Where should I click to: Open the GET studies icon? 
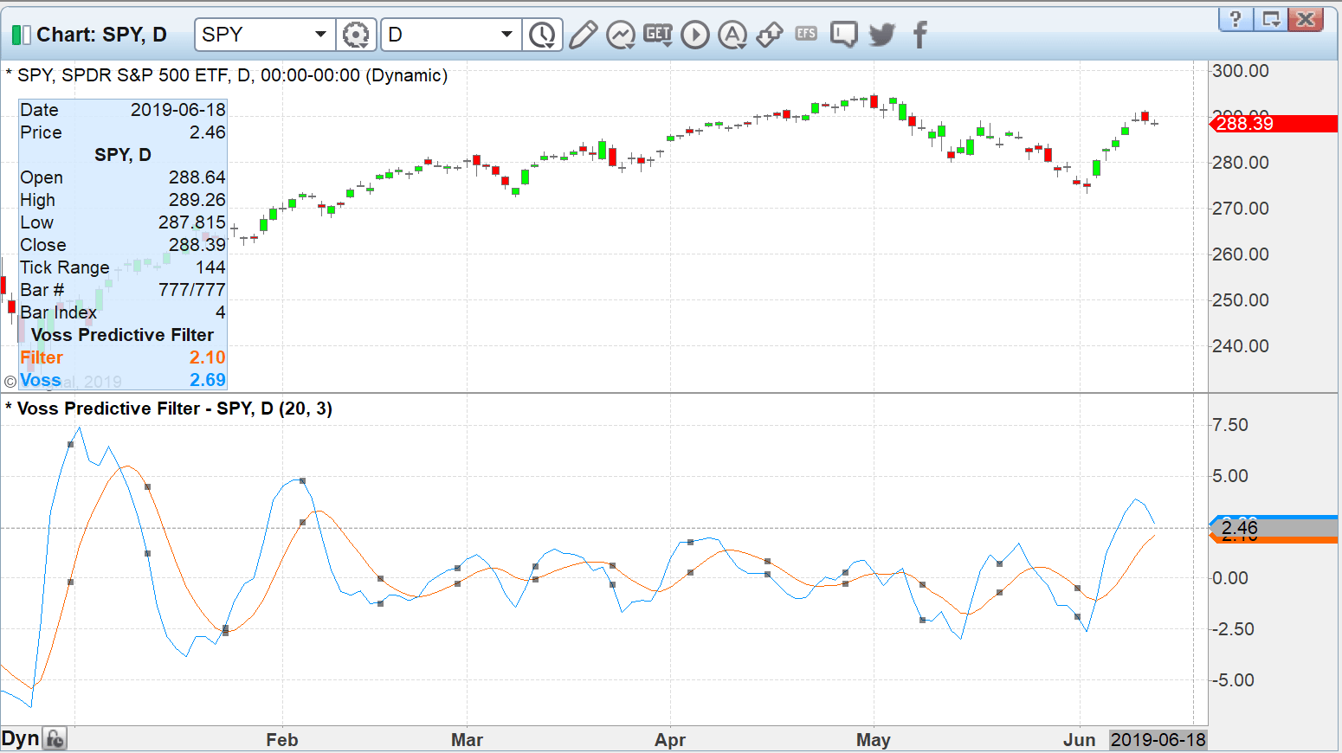click(658, 34)
